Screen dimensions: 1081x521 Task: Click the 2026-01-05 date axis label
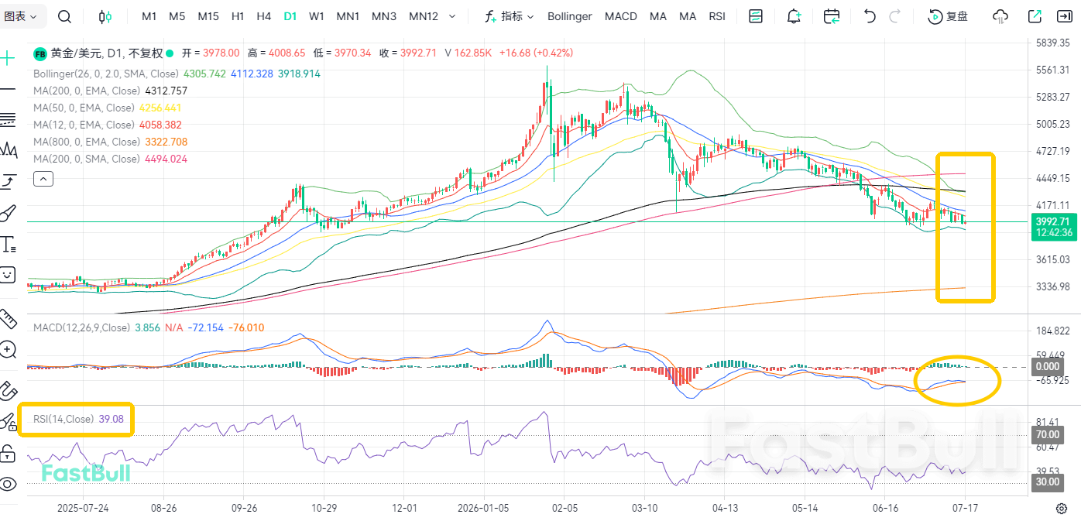[x=484, y=509]
